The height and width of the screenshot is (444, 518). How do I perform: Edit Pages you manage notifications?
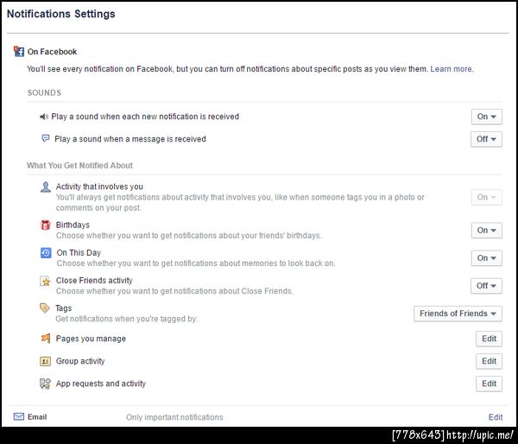coord(489,339)
